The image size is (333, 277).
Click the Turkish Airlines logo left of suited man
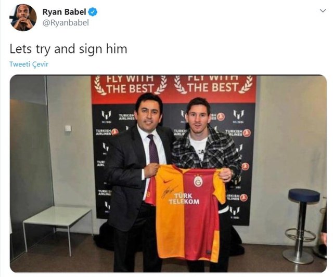(x=107, y=132)
